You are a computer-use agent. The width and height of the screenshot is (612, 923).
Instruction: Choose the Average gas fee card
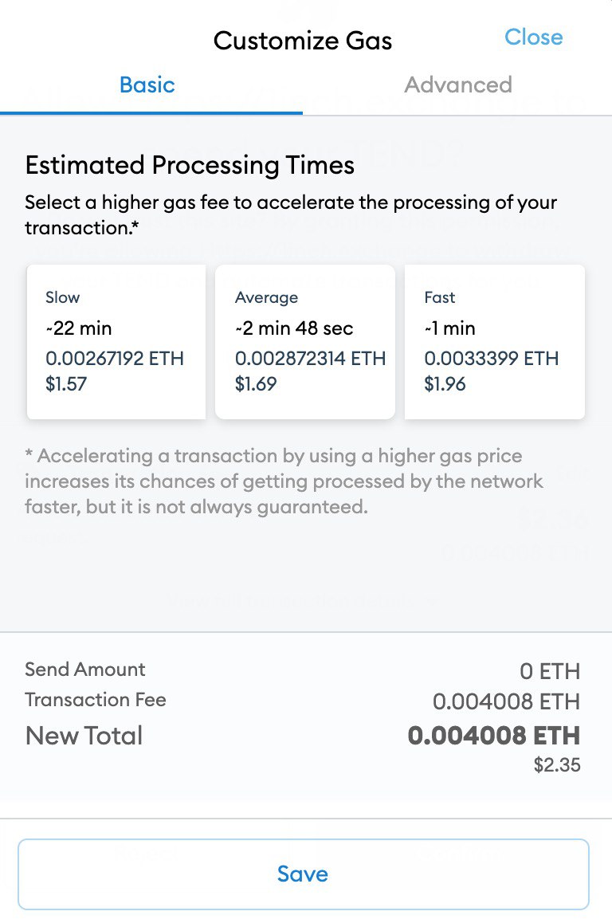pos(305,341)
